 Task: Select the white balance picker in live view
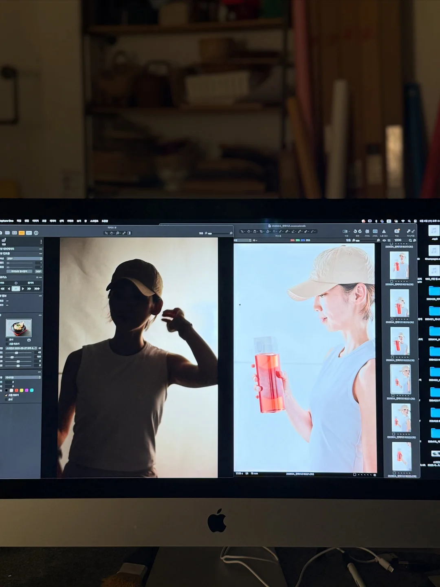[x=124, y=233]
